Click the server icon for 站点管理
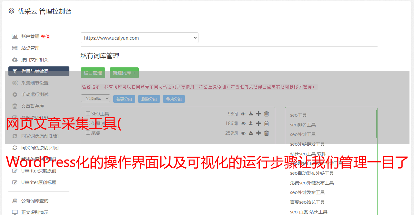This screenshot has width=414, height=215. click(15, 48)
